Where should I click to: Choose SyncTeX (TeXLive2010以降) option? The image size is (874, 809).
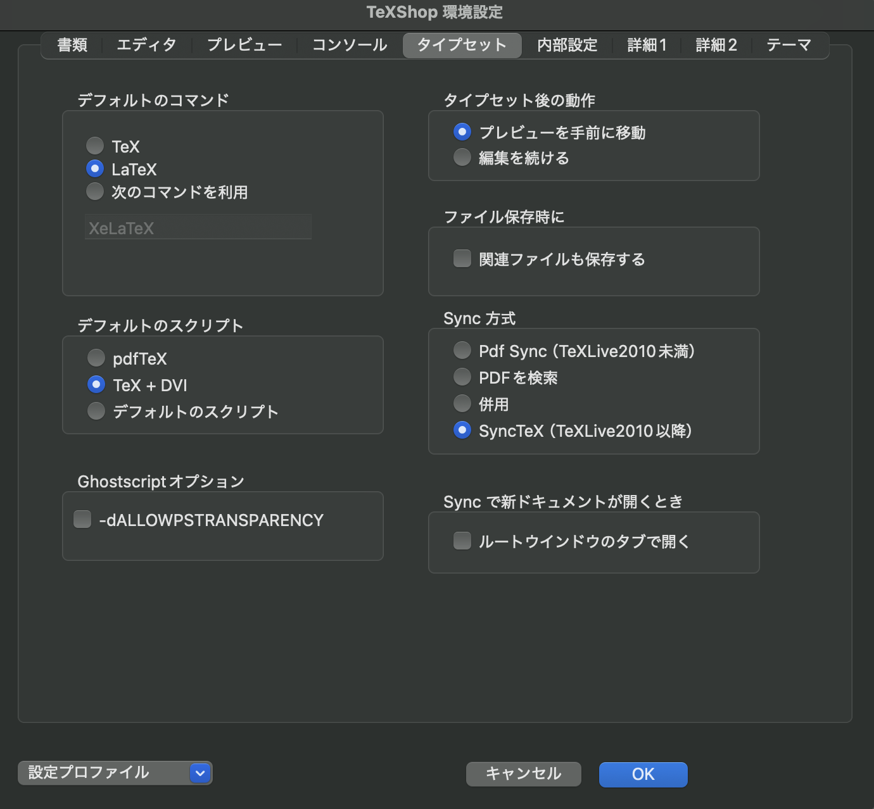point(462,430)
